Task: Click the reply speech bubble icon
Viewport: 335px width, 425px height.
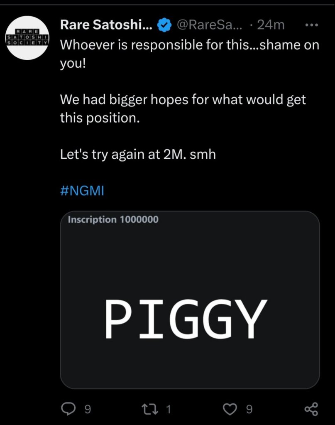Action: [68, 409]
